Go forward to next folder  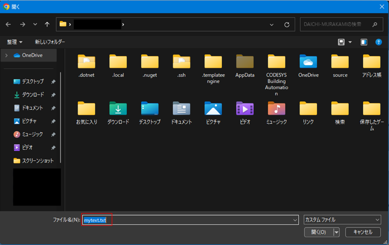[23, 24]
